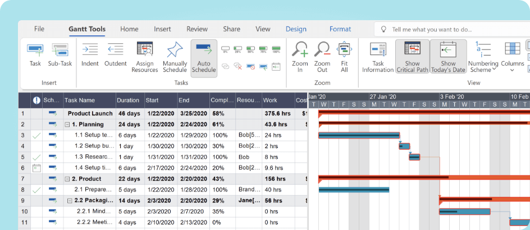This screenshot has height=230, width=530.
Task: Collapse the 2.2 Packaging subgroup
Action: pos(70,201)
